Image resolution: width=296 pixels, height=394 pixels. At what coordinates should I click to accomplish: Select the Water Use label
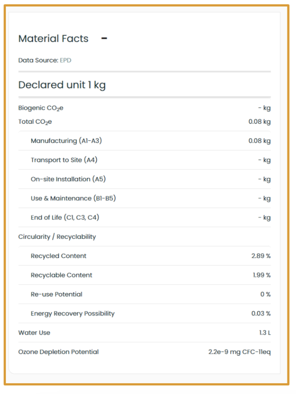(34, 333)
